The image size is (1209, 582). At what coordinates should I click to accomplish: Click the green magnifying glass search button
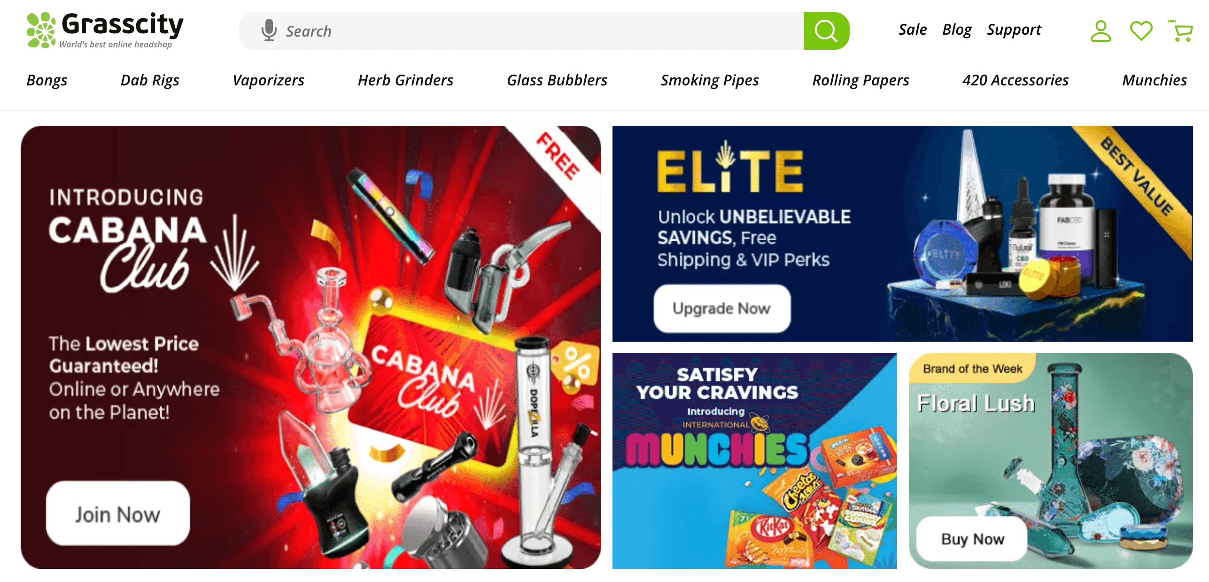(x=826, y=31)
